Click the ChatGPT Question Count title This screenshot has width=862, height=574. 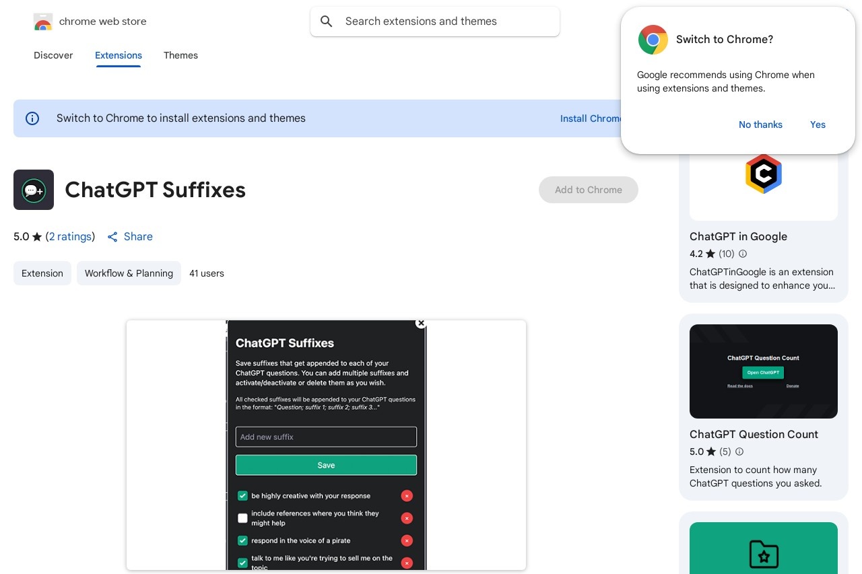tap(754, 434)
